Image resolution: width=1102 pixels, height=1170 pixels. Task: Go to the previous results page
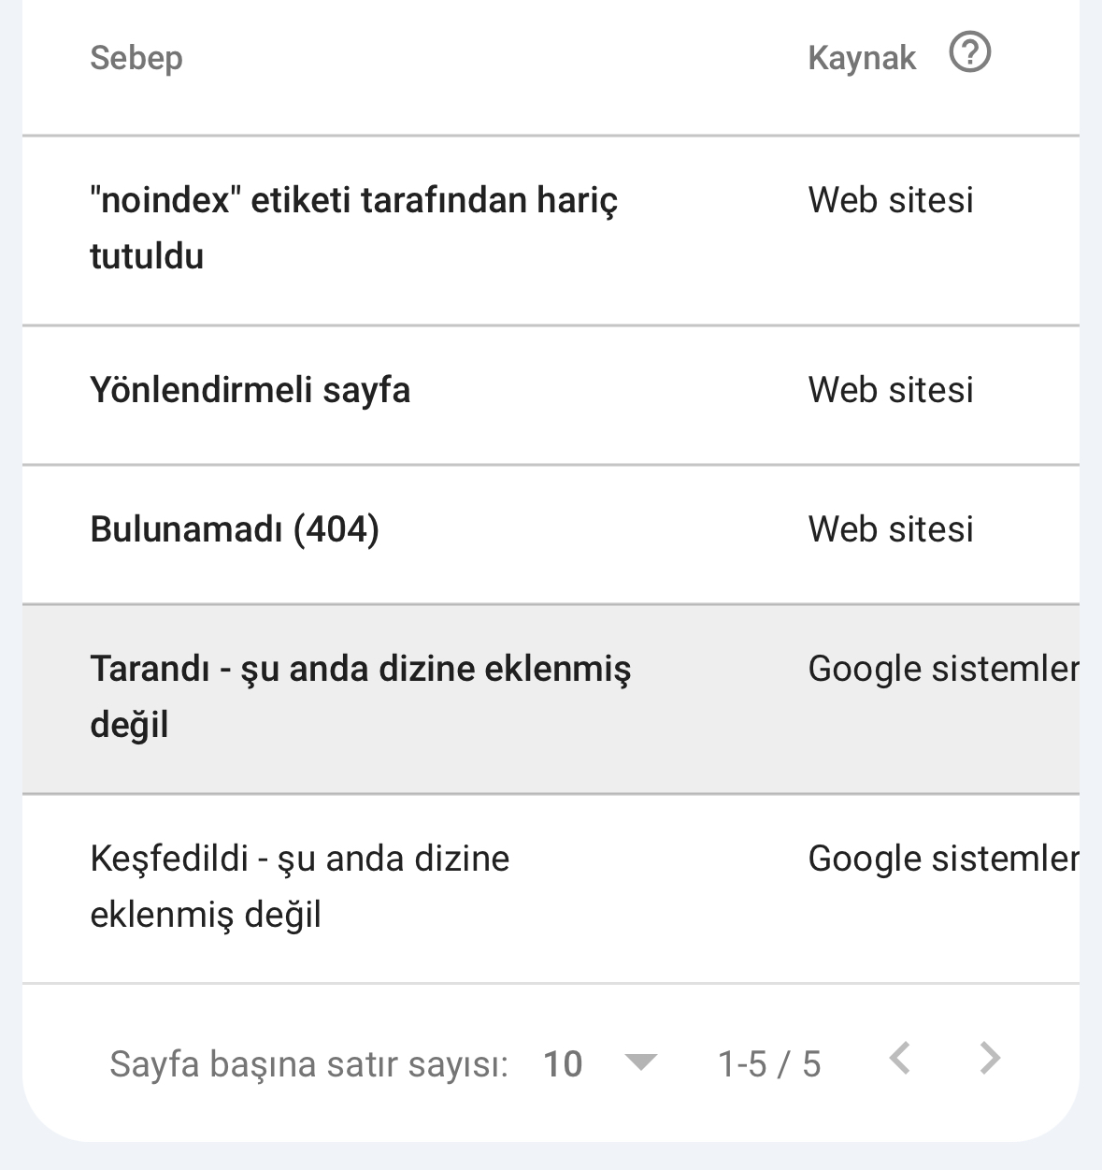(899, 1059)
